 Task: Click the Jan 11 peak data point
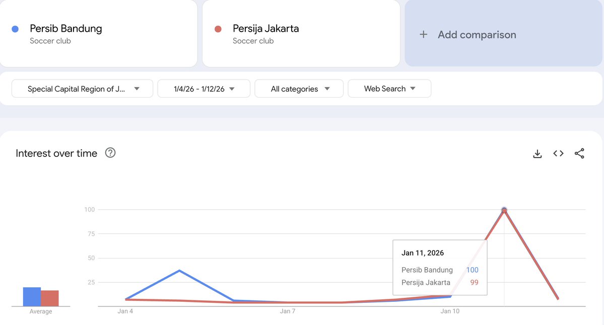coord(504,210)
